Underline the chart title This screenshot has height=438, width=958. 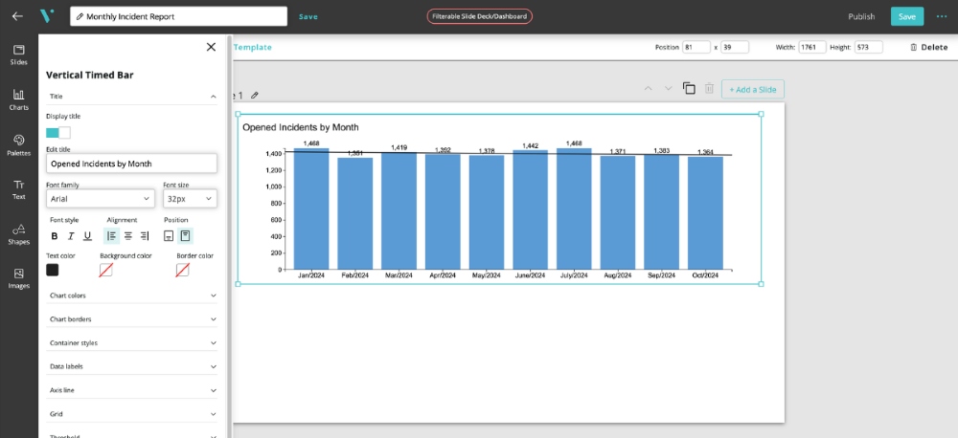coord(87,236)
